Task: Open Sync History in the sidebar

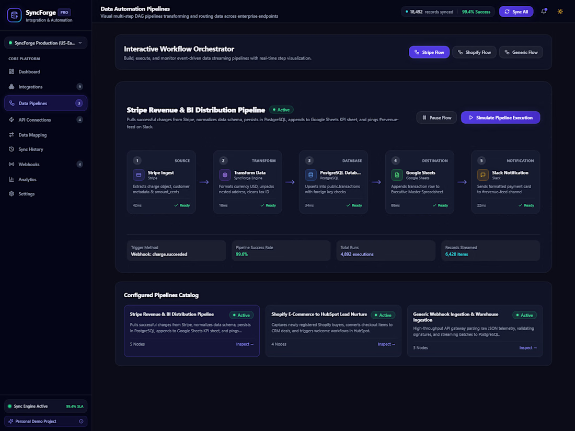Action: 46,149
